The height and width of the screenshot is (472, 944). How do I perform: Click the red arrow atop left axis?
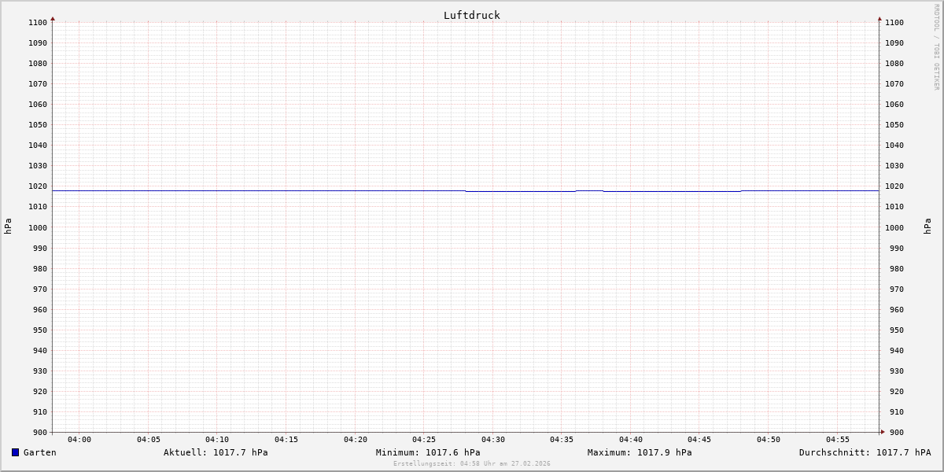[x=53, y=18]
